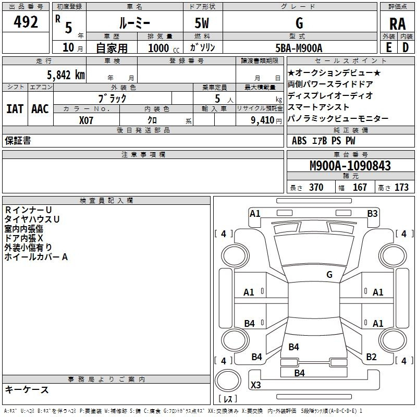Select the 検査員記入欄 section header
Viewport: 417px width, 417px height.
[106, 201]
